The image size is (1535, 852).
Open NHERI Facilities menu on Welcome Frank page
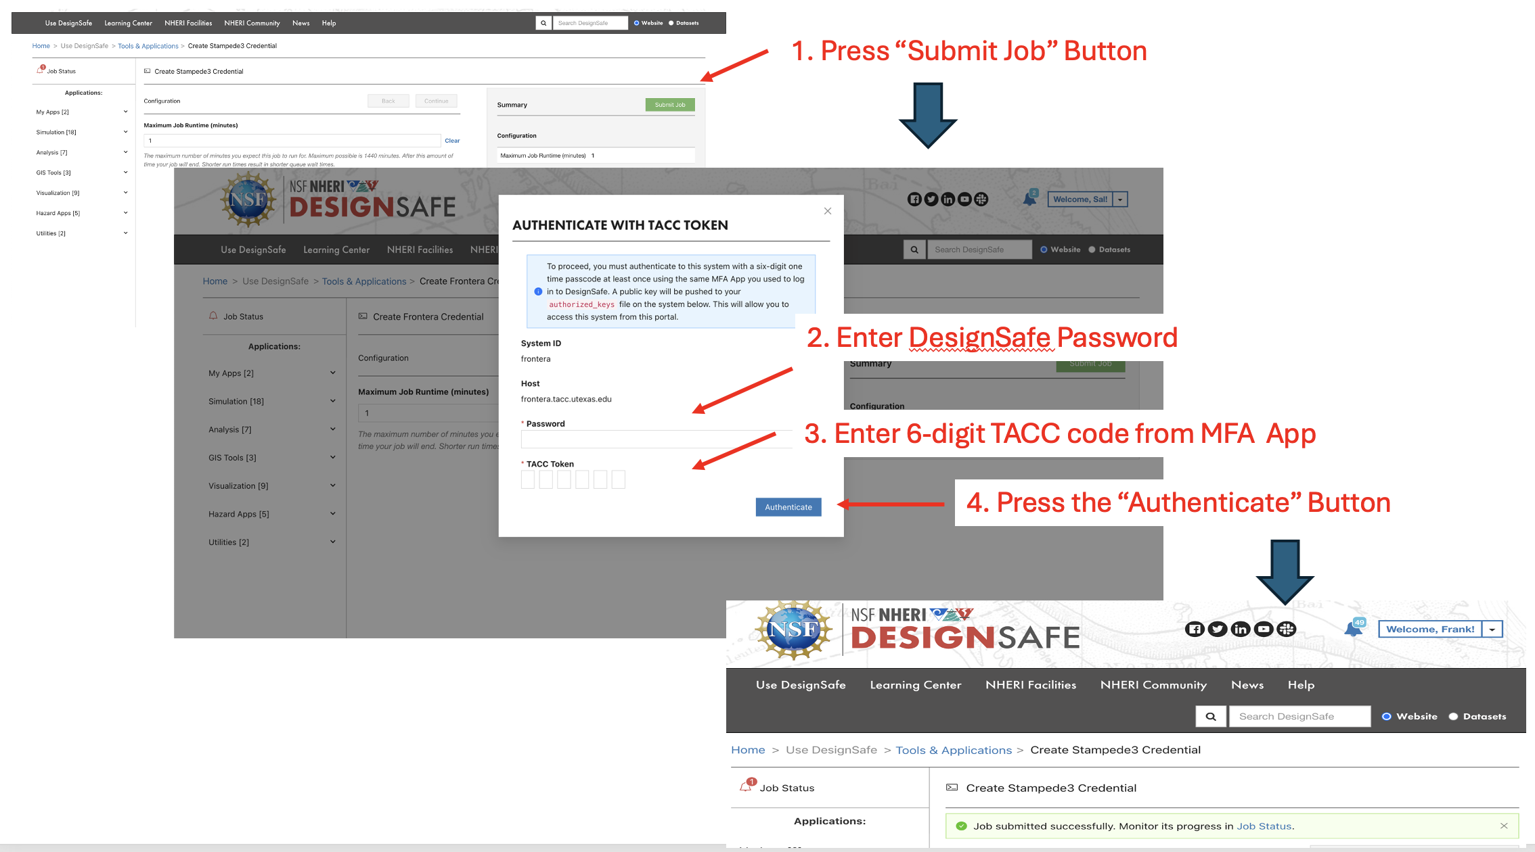1031,685
